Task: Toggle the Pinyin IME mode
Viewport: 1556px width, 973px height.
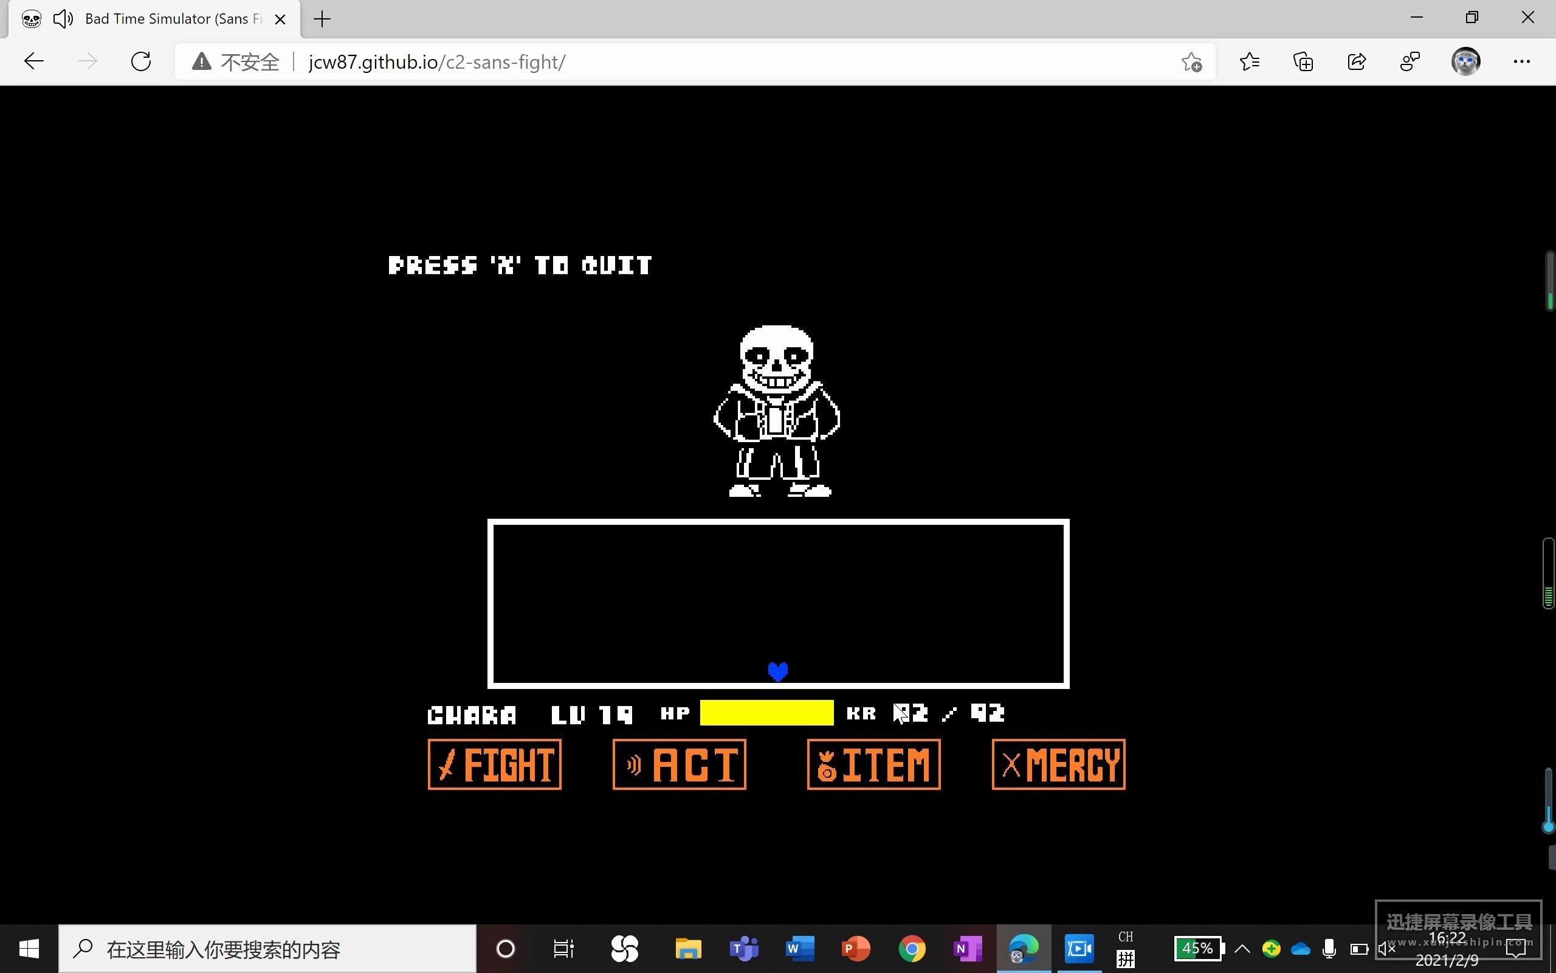Action: (x=1126, y=959)
